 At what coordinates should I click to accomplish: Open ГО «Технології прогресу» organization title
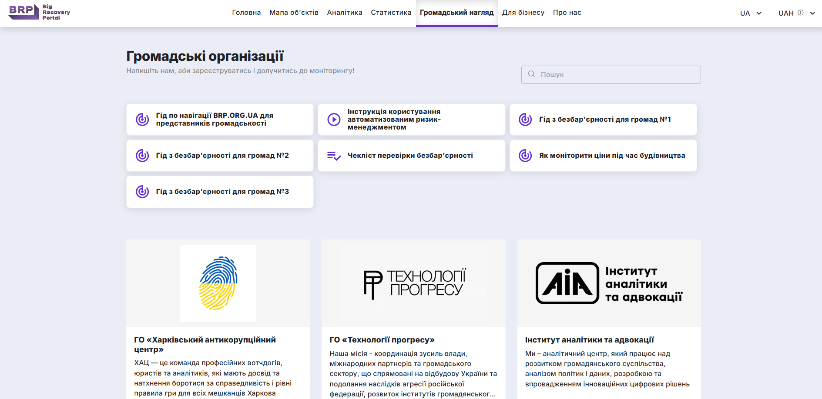click(x=382, y=340)
